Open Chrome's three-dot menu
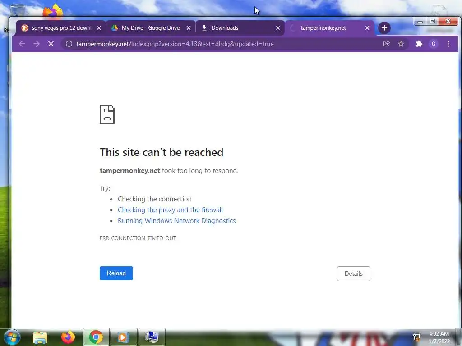This screenshot has height=346, width=462. [x=448, y=44]
